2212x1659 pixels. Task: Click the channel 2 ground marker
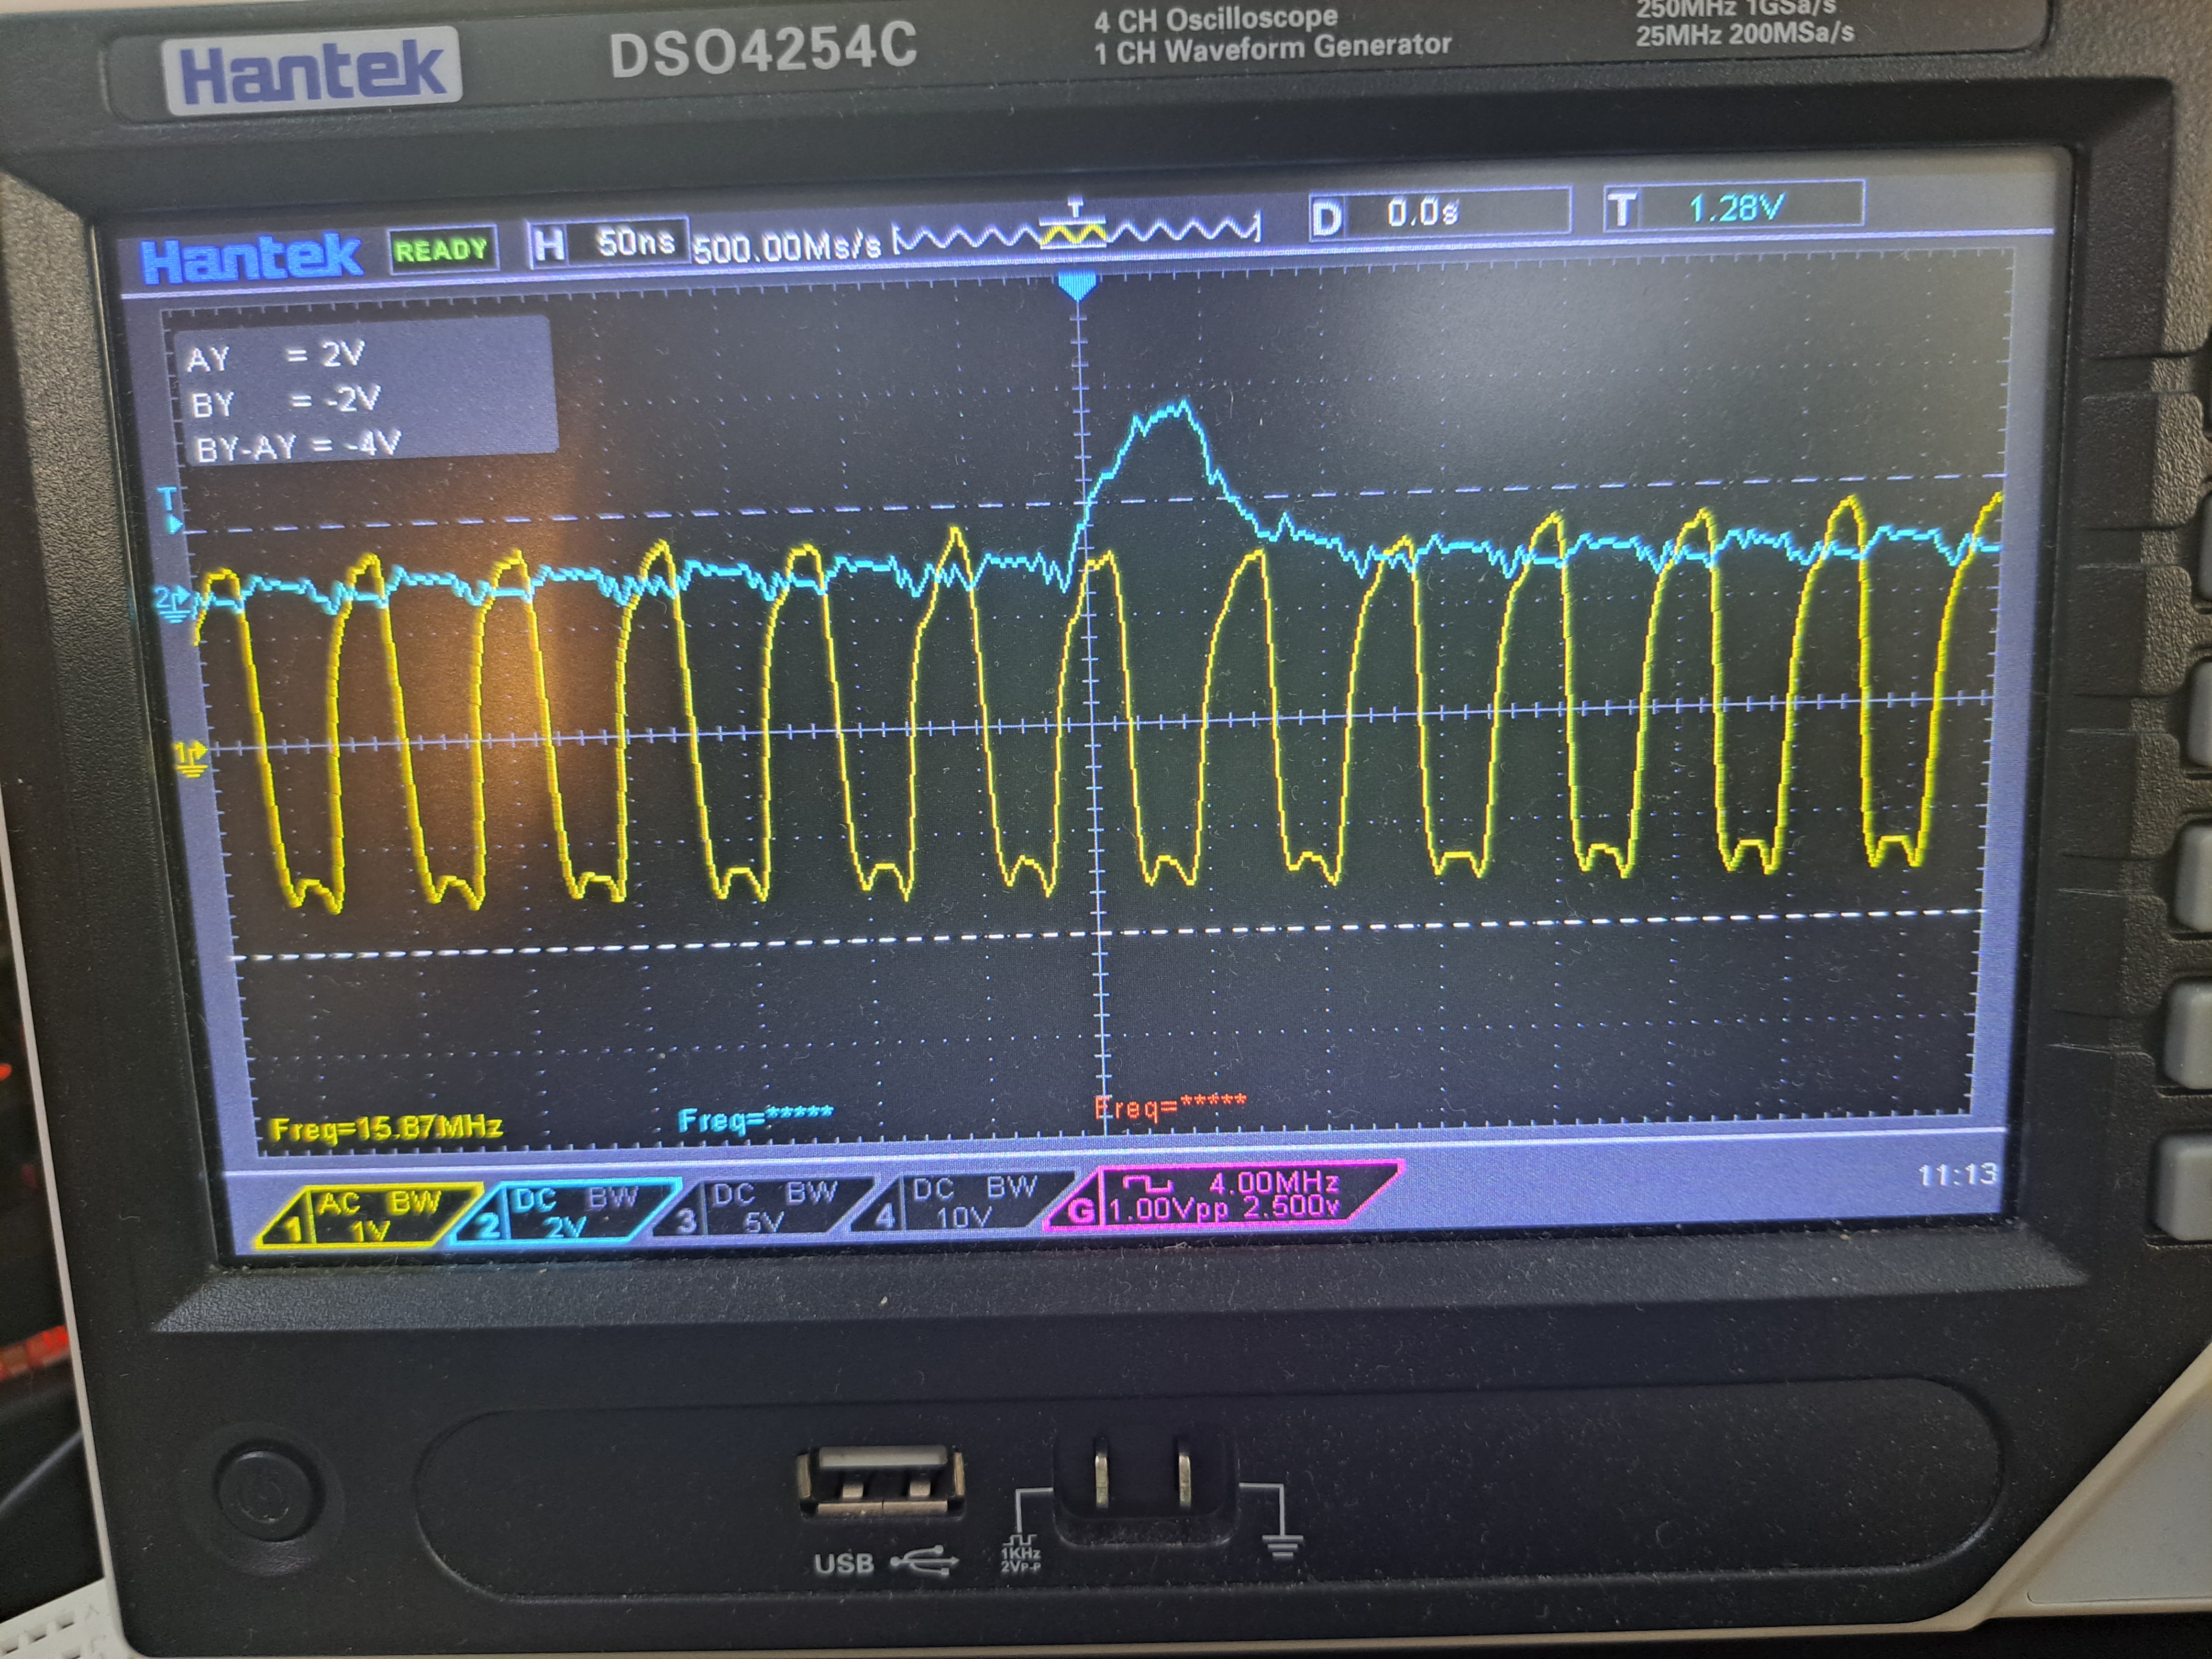172,603
